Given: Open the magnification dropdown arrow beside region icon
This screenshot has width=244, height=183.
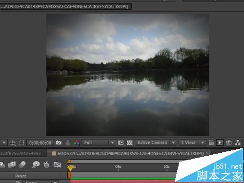Looking at the screenshot, I should (x=4, y=142).
